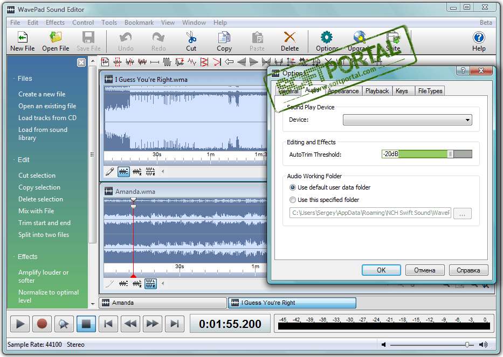Click the fade-in rising waveform icon
This screenshot has width=503, height=357.
pyautogui.click(x=242, y=61)
